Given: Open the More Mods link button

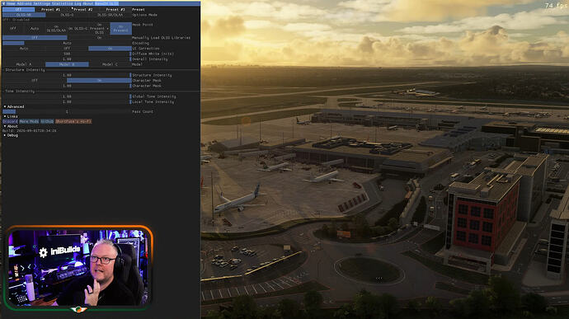Looking at the screenshot, I should pos(29,121).
